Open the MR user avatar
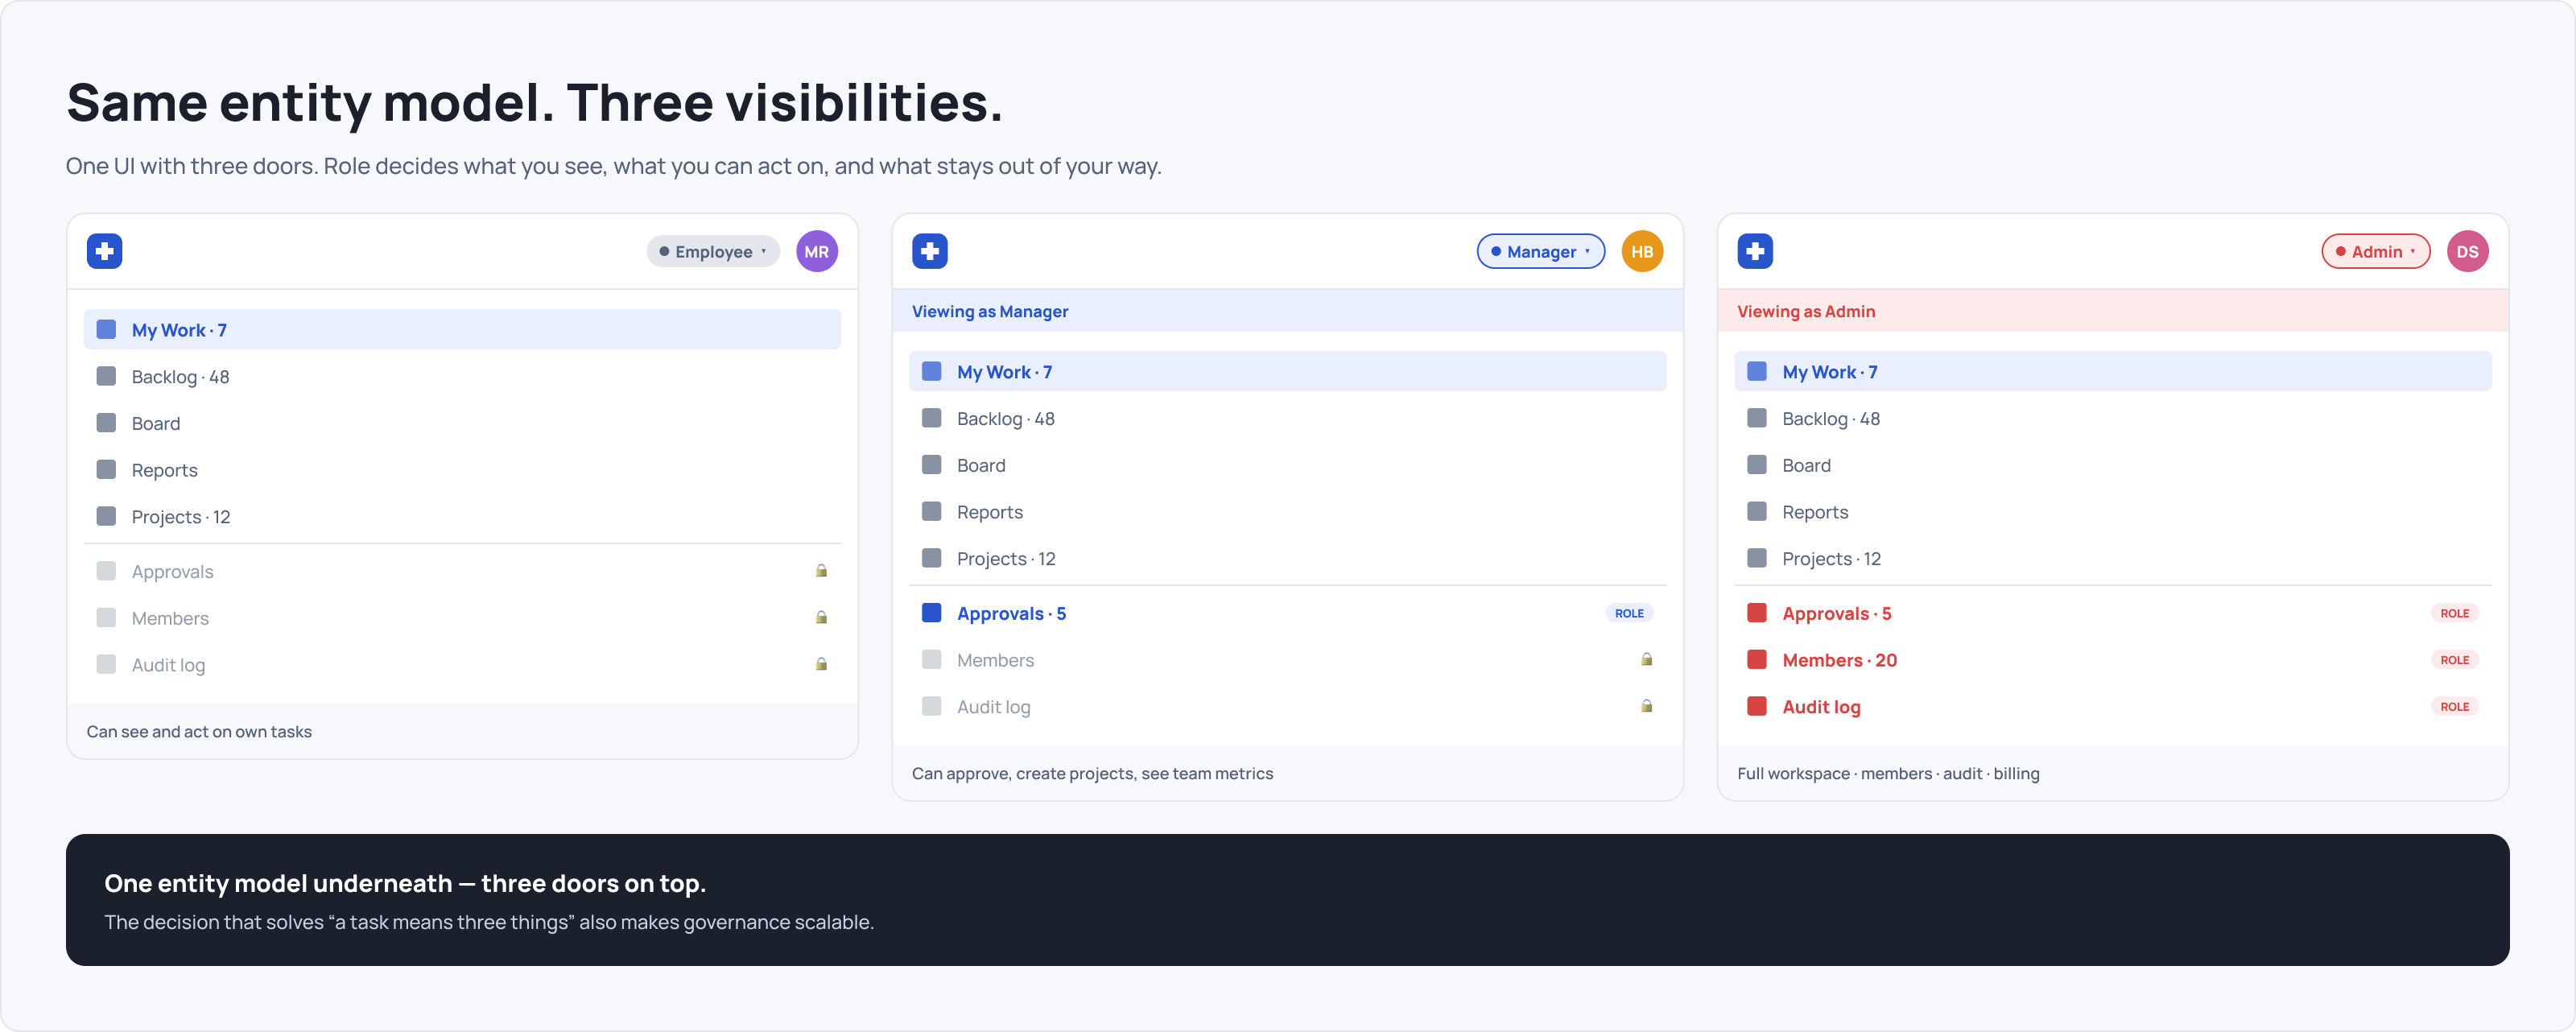Image resolution: width=2576 pixels, height=1032 pixels. tap(817, 251)
